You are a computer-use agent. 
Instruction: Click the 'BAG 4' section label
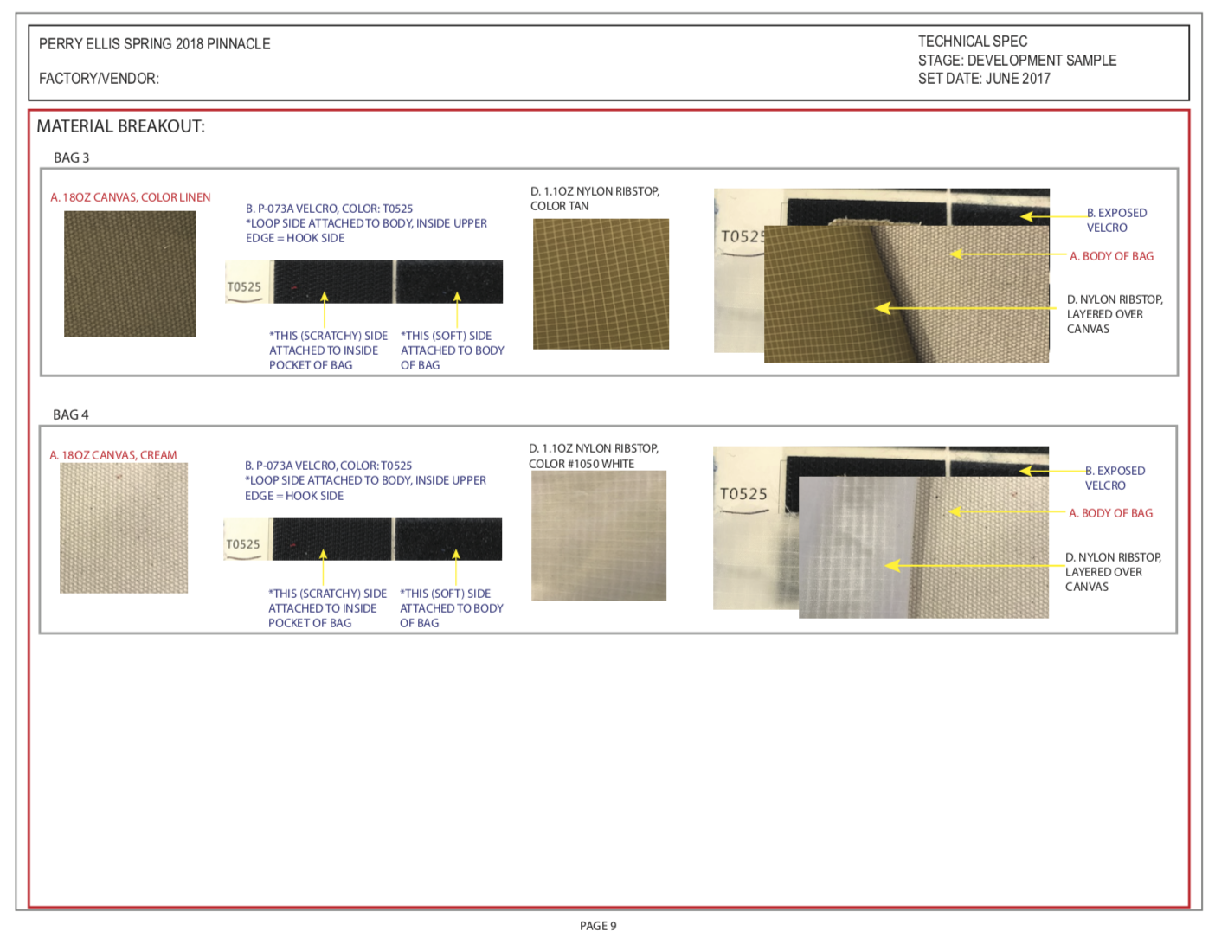[x=71, y=414]
